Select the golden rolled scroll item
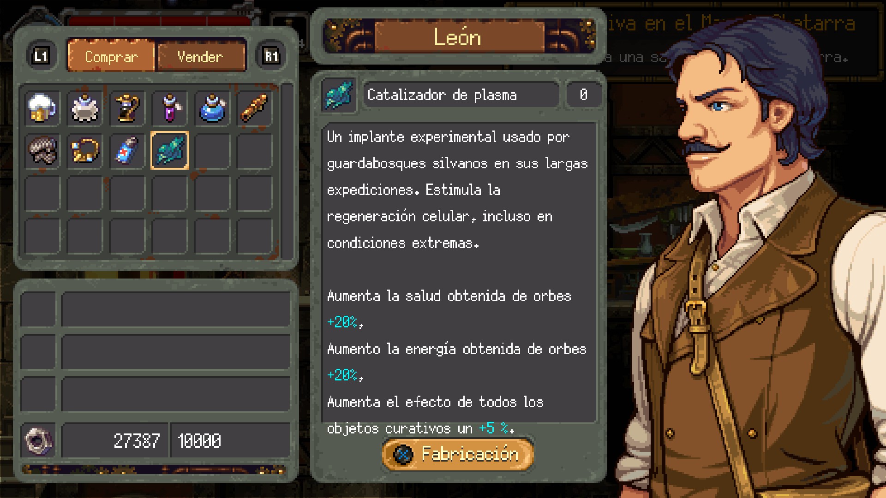This screenshot has height=498, width=886. (x=254, y=108)
